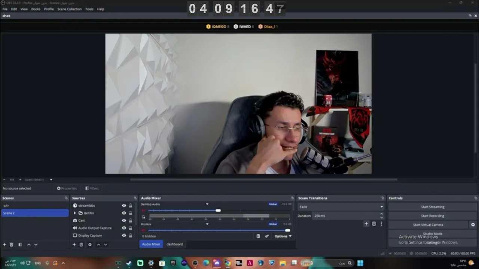The image size is (479, 269).
Task: Open transition properties three-dot menu
Action: click(381, 224)
